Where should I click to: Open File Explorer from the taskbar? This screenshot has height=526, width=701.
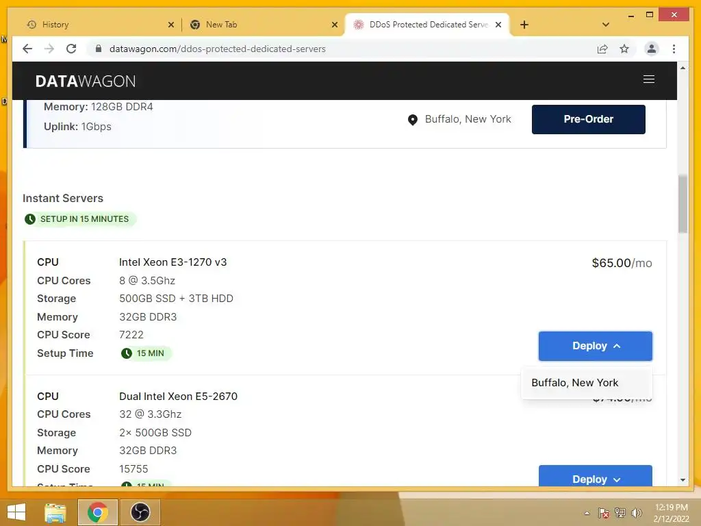tap(55, 512)
